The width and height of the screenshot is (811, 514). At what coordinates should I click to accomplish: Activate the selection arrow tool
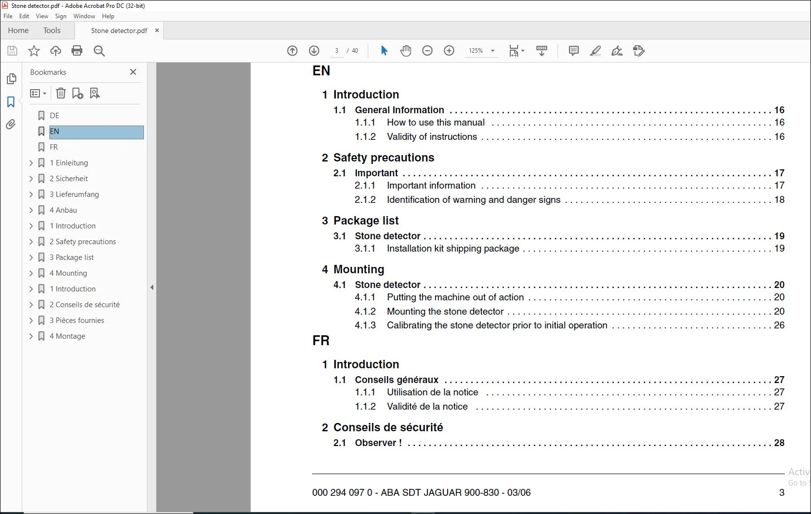tap(385, 51)
